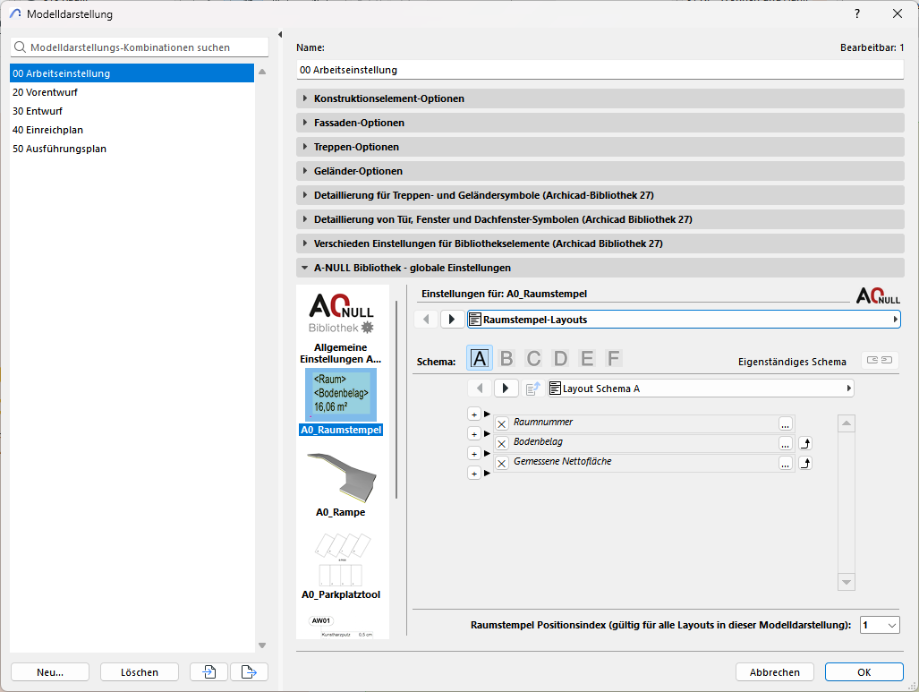The width and height of the screenshot is (919, 692).
Task: Click the Neu... button
Action: 50,672
